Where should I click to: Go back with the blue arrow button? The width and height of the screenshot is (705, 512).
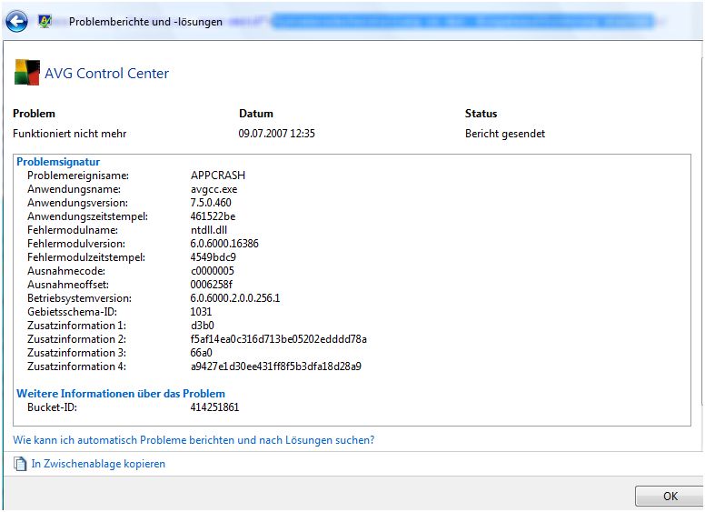(x=16, y=21)
